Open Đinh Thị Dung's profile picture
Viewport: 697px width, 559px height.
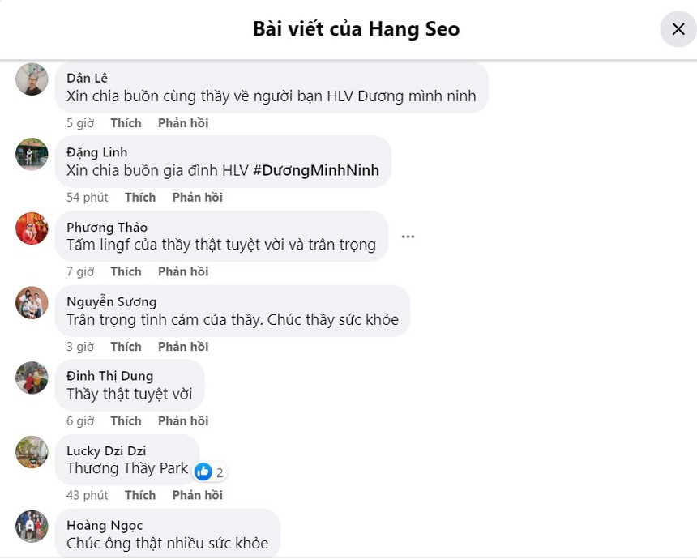click(32, 378)
